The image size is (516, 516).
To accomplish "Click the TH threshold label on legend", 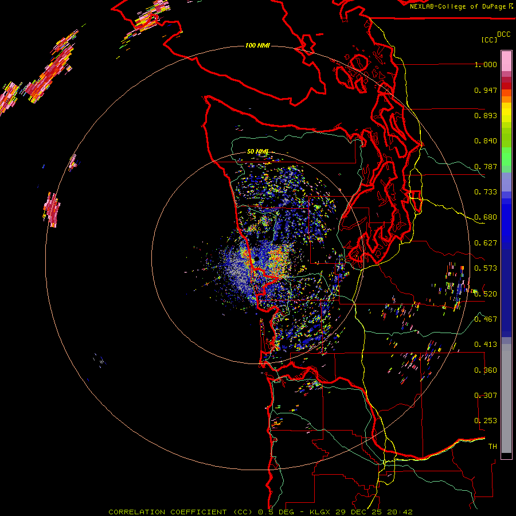I will point(492,447).
